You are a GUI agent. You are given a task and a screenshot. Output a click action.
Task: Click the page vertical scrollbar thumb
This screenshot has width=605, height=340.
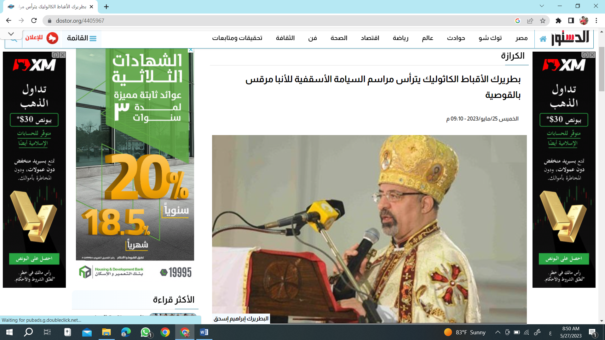point(602,69)
